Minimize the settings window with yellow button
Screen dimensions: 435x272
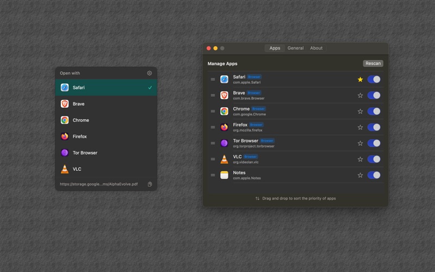[215, 48]
